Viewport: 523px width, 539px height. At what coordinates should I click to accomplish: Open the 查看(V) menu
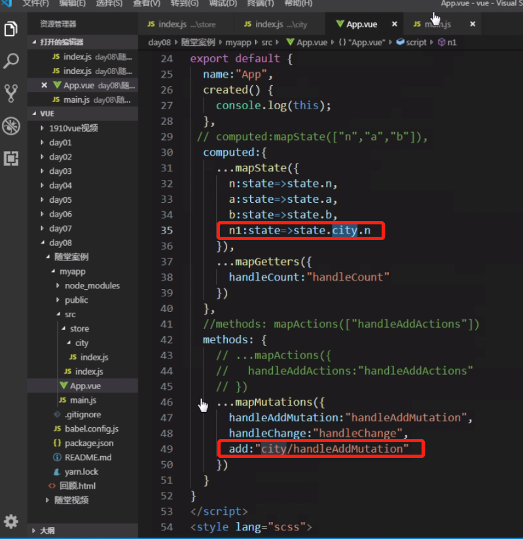(x=147, y=3)
